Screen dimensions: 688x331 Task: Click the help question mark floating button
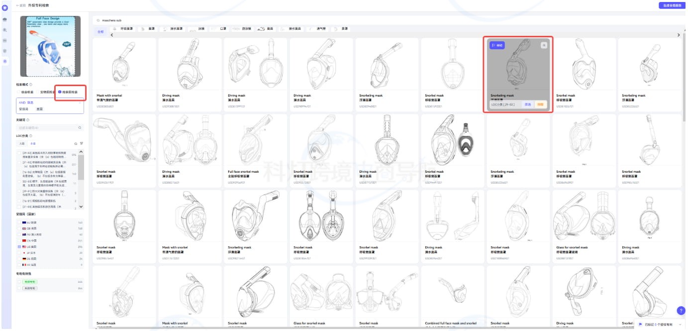point(681,311)
